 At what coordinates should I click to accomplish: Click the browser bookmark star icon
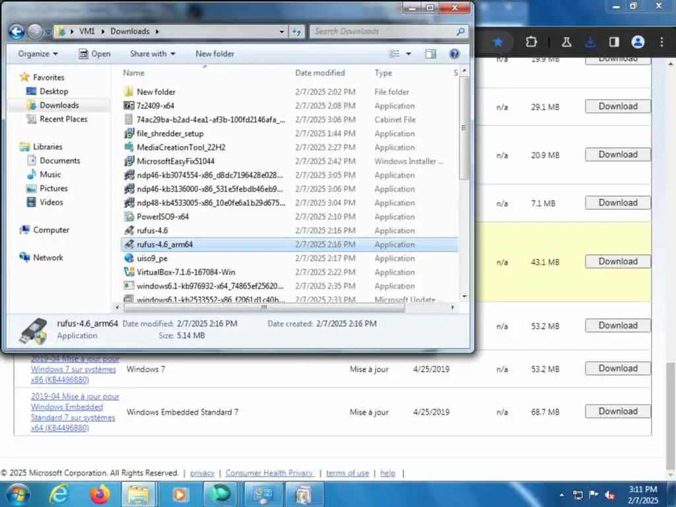pyautogui.click(x=498, y=42)
